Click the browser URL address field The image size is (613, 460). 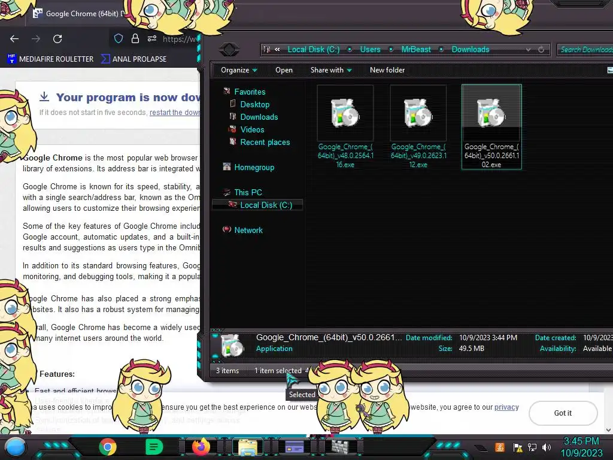(180, 39)
